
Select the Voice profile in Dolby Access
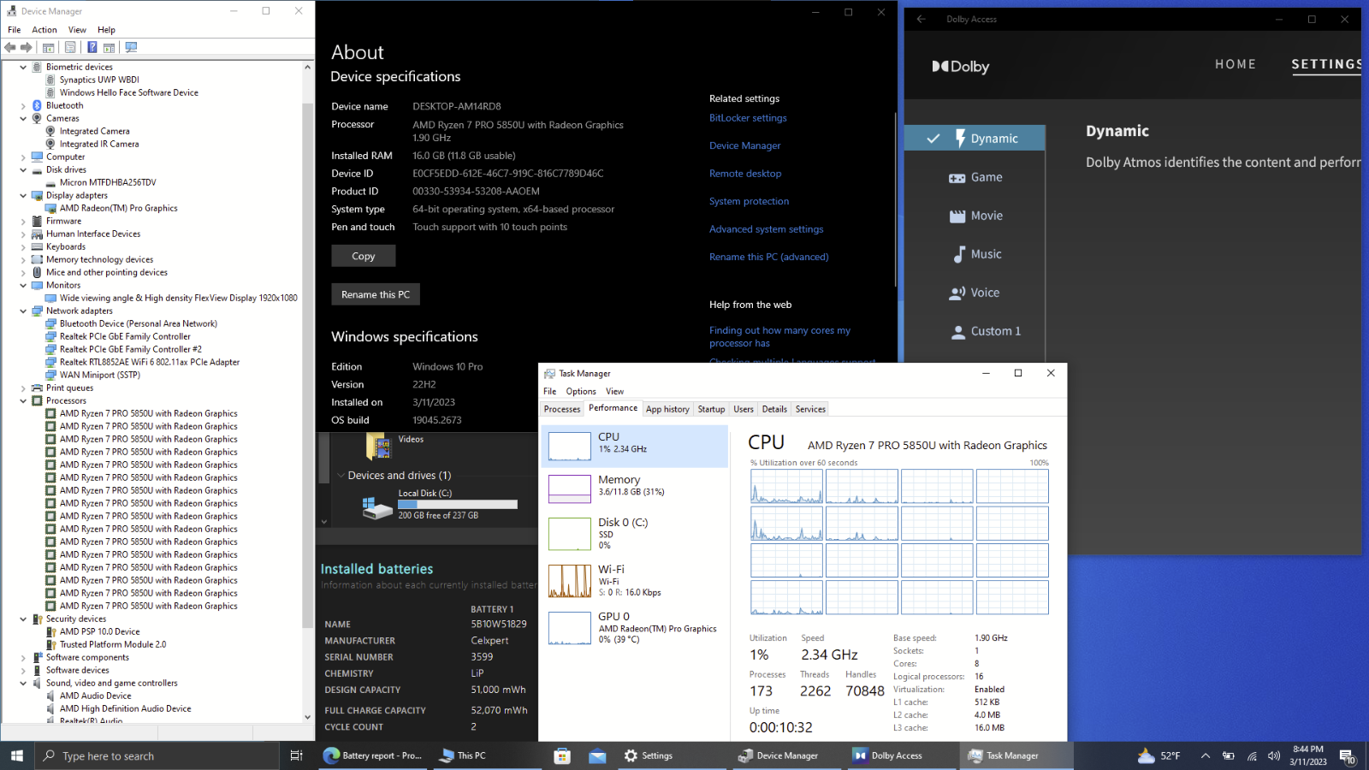pyautogui.click(x=975, y=293)
